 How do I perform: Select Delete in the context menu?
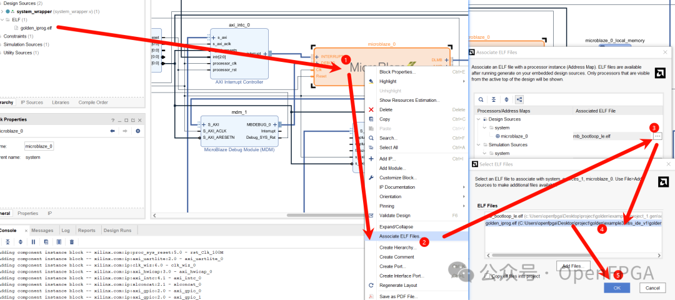coord(416,110)
